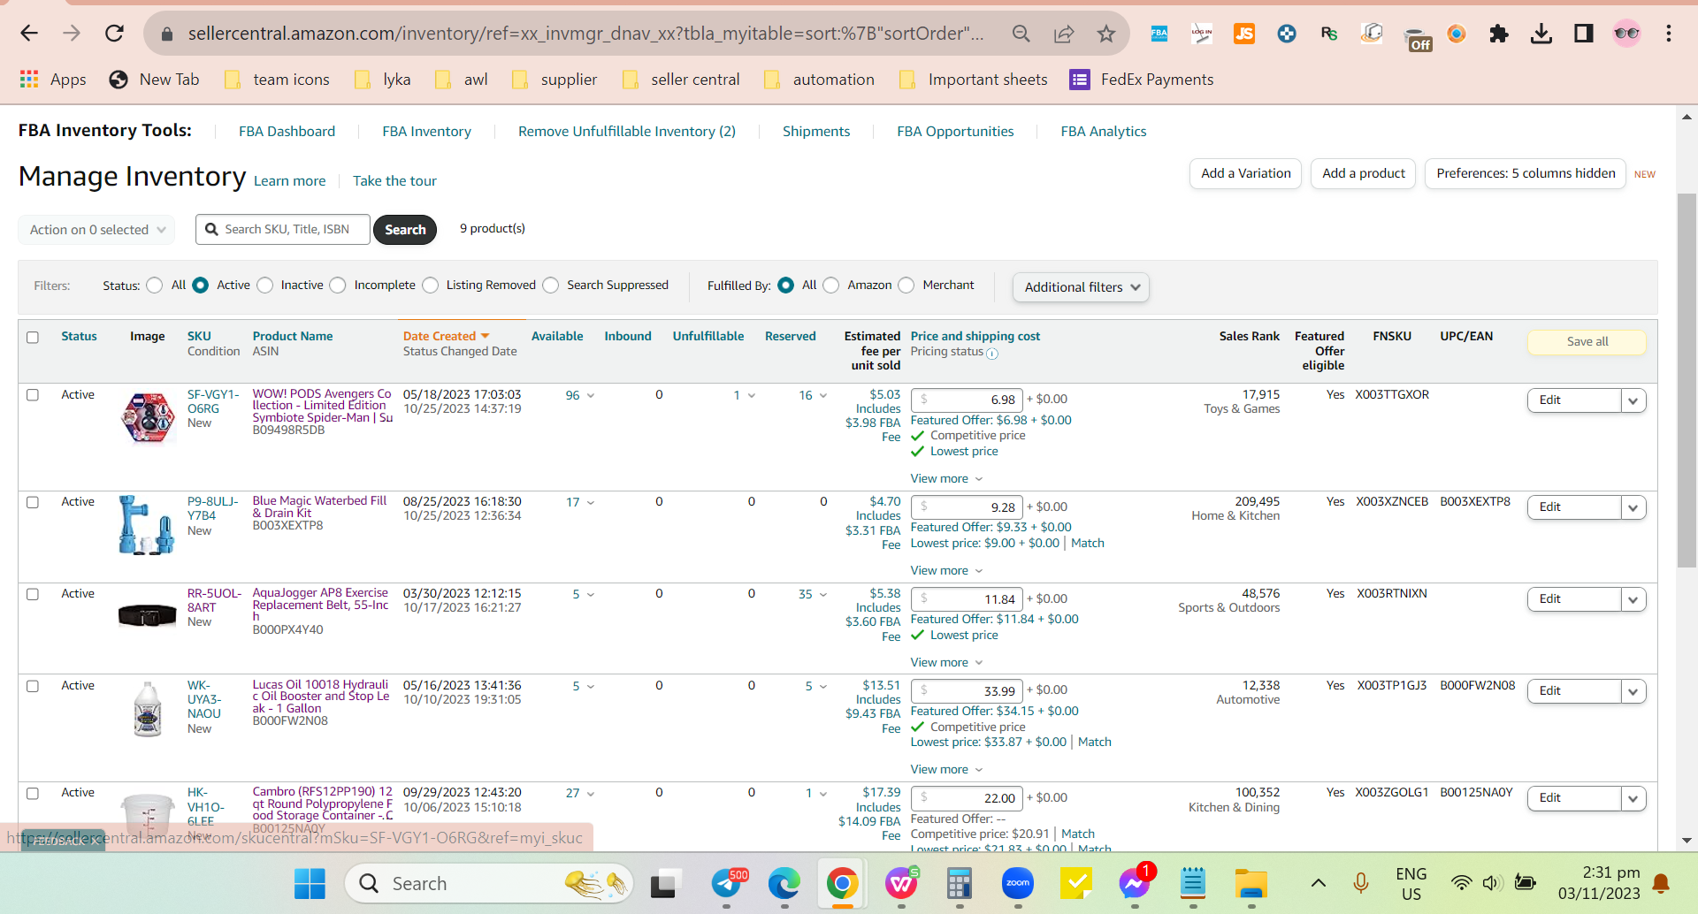
Task: Expand View more for the AquaJogger row
Action: (x=946, y=662)
